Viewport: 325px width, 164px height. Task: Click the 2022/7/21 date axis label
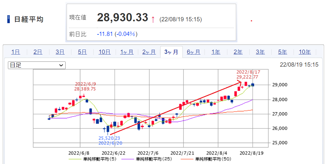(x=182, y=153)
